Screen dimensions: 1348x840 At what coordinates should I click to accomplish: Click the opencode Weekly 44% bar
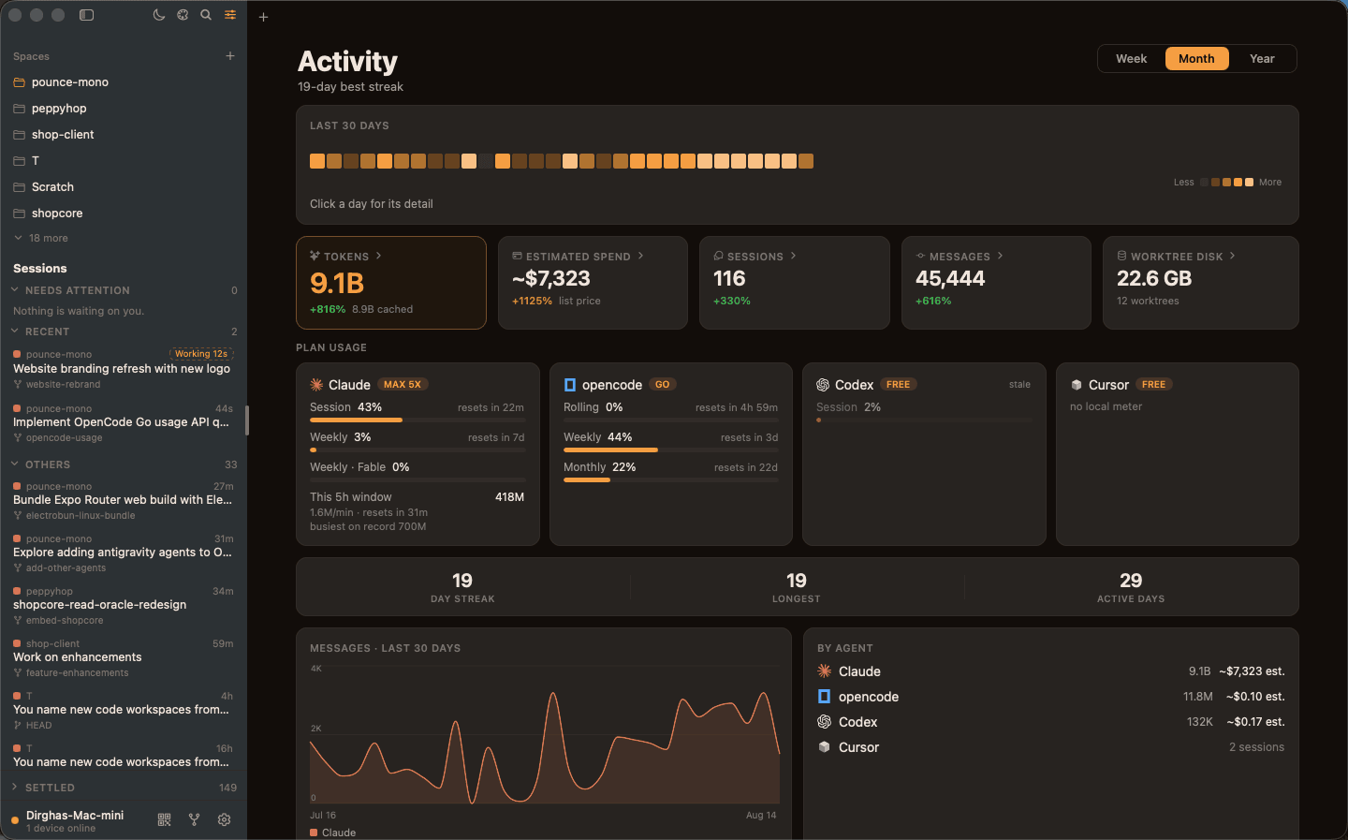670,450
